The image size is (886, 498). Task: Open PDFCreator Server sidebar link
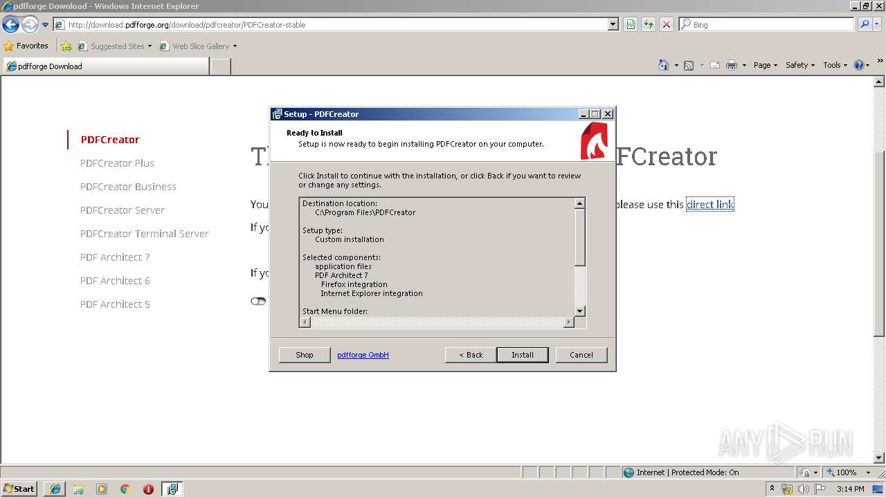click(122, 210)
